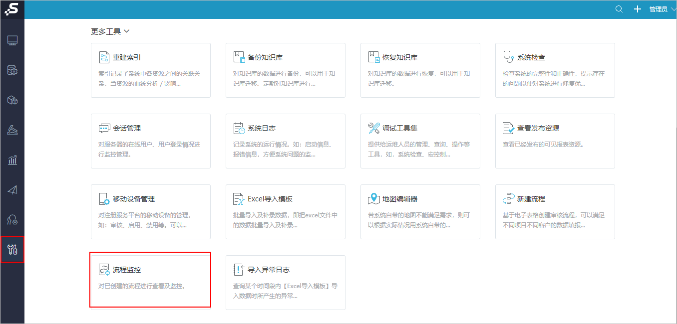Image resolution: width=677 pixels, height=324 pixels.
Task: Open the 系统日志 title link
Action: point(262,128)
